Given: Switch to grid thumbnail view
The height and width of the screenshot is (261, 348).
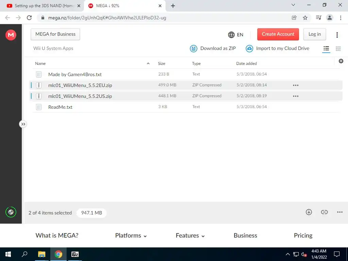Looking at the screenshot, I should [x=338, y=48].
